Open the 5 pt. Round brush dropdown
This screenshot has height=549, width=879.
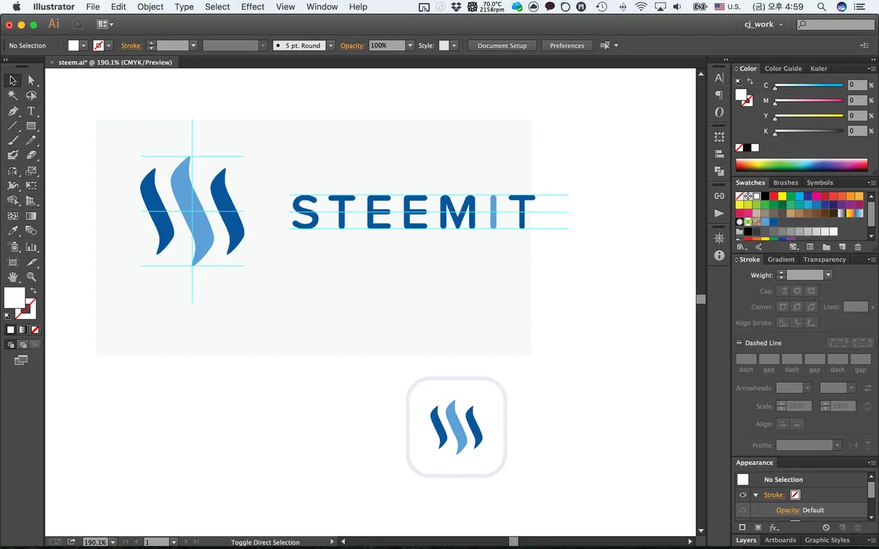(x=330, y=45)
